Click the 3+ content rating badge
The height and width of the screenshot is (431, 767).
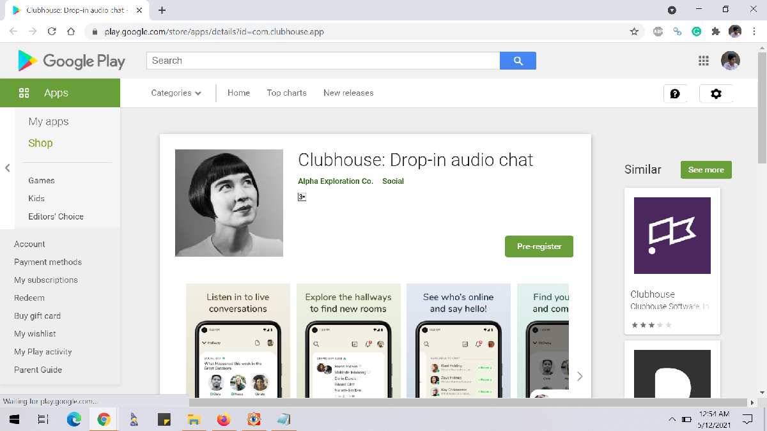click(302, 197)
